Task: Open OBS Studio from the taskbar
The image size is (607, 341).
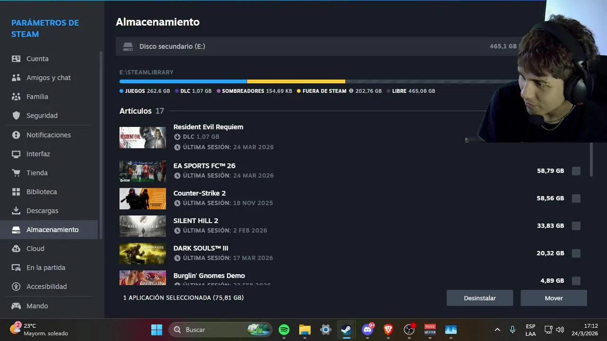Action: point(409,330)
